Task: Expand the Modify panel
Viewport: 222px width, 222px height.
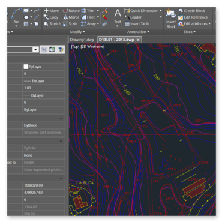Action: [x=77, y=32]
